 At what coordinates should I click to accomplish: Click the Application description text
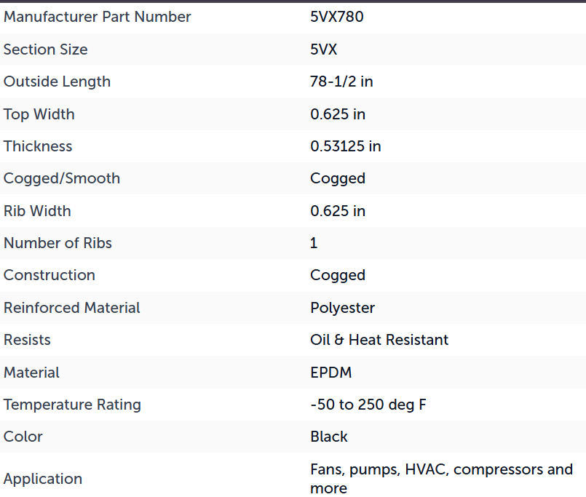[441, 479]
